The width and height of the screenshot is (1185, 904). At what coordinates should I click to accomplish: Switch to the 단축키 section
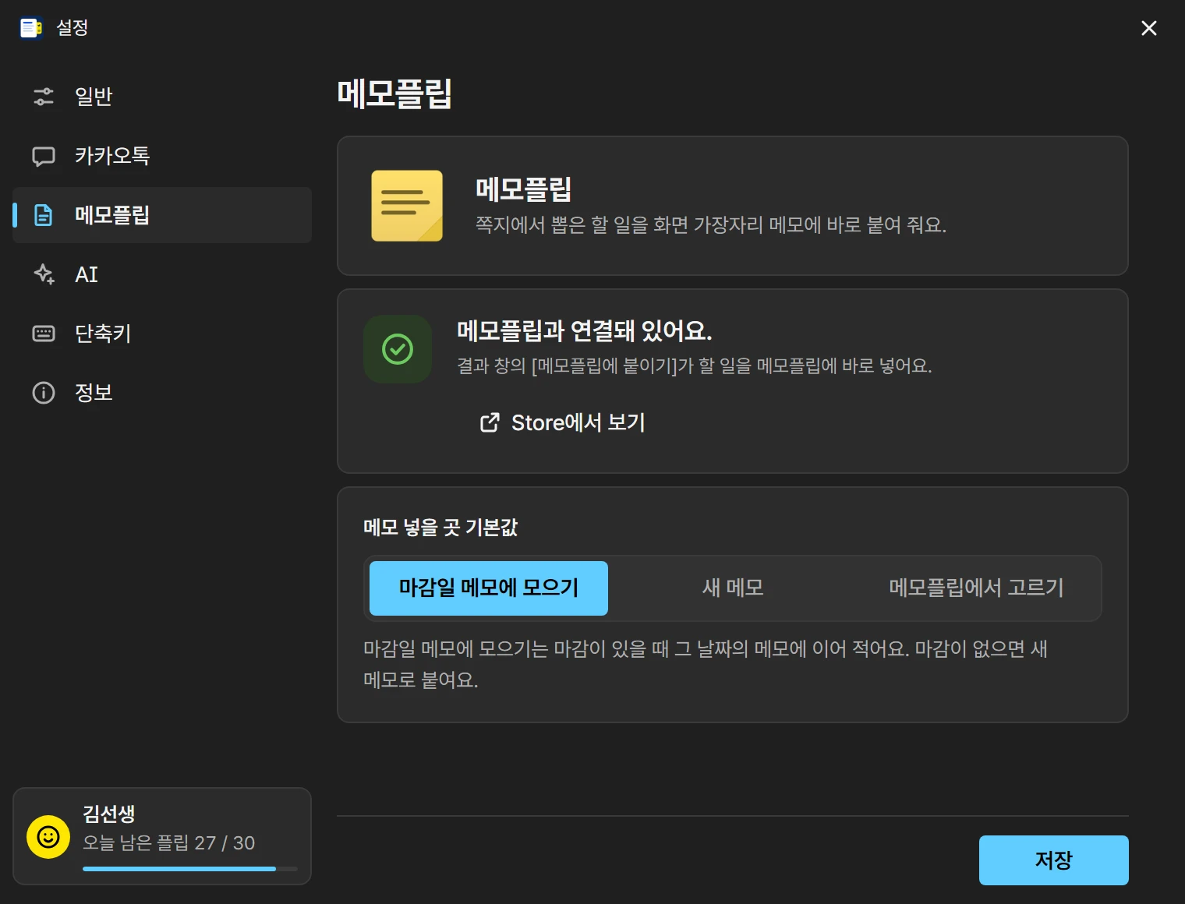[x=162, y=334]
